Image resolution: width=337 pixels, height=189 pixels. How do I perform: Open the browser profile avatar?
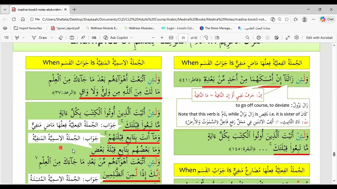[x=305, y=19]
